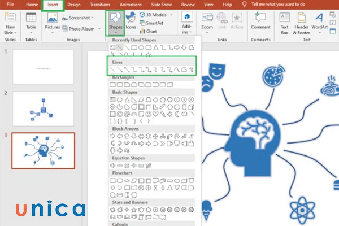The height and width of the screenshot is (226, 339).
Task: Open the Transitions tab
Action: (x=100, y=5)
